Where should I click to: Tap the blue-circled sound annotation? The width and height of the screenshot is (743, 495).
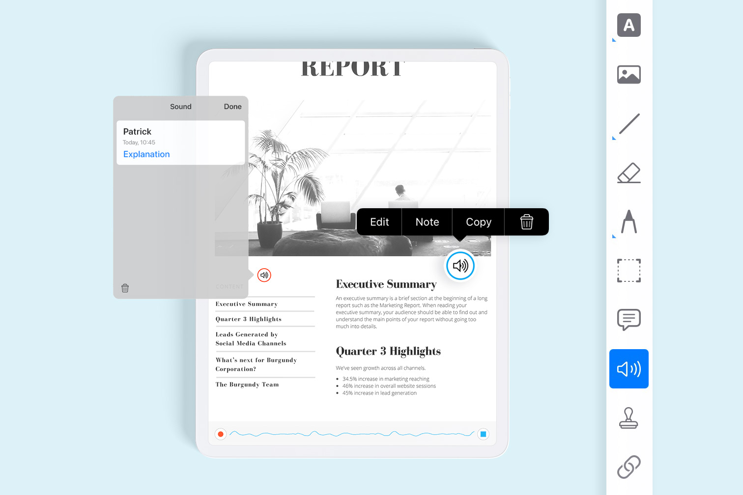point(460,266)
